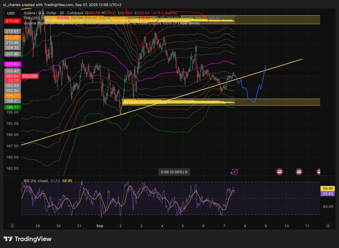Toggle the A auto-scale button
The width and height of the screenshot is (339, 248).
(328, 226)
